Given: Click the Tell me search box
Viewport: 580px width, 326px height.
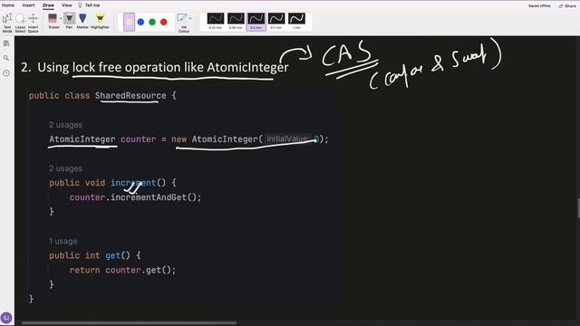Looking at the screenshot, I should pyautogui.click(x=89, y=5).
